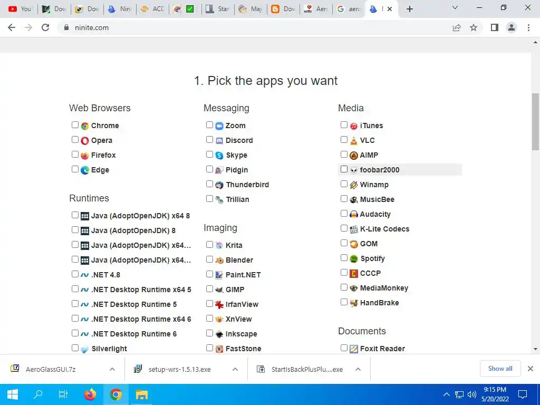Click the Edge logo icon
The width and height of the screenshot is (540, 405).
[x=85, y=170]
